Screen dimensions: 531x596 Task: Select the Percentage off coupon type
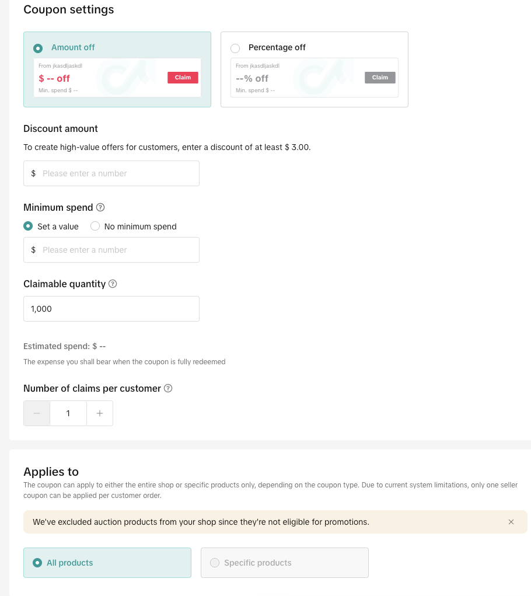[235, 48]
